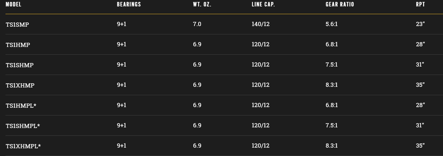Click the MODEL column header
Viewport: 443px width, 156px height.
click(x=13, y=5)
